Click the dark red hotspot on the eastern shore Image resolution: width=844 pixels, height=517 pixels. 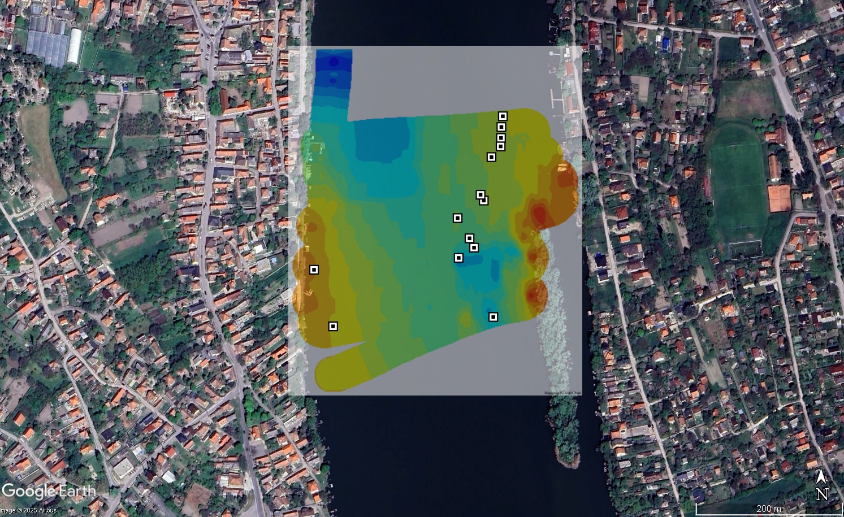pyautogui.click(x=539, y=215)
